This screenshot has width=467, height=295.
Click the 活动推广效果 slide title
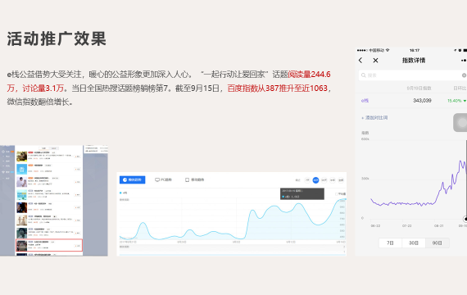coord(57,39)
